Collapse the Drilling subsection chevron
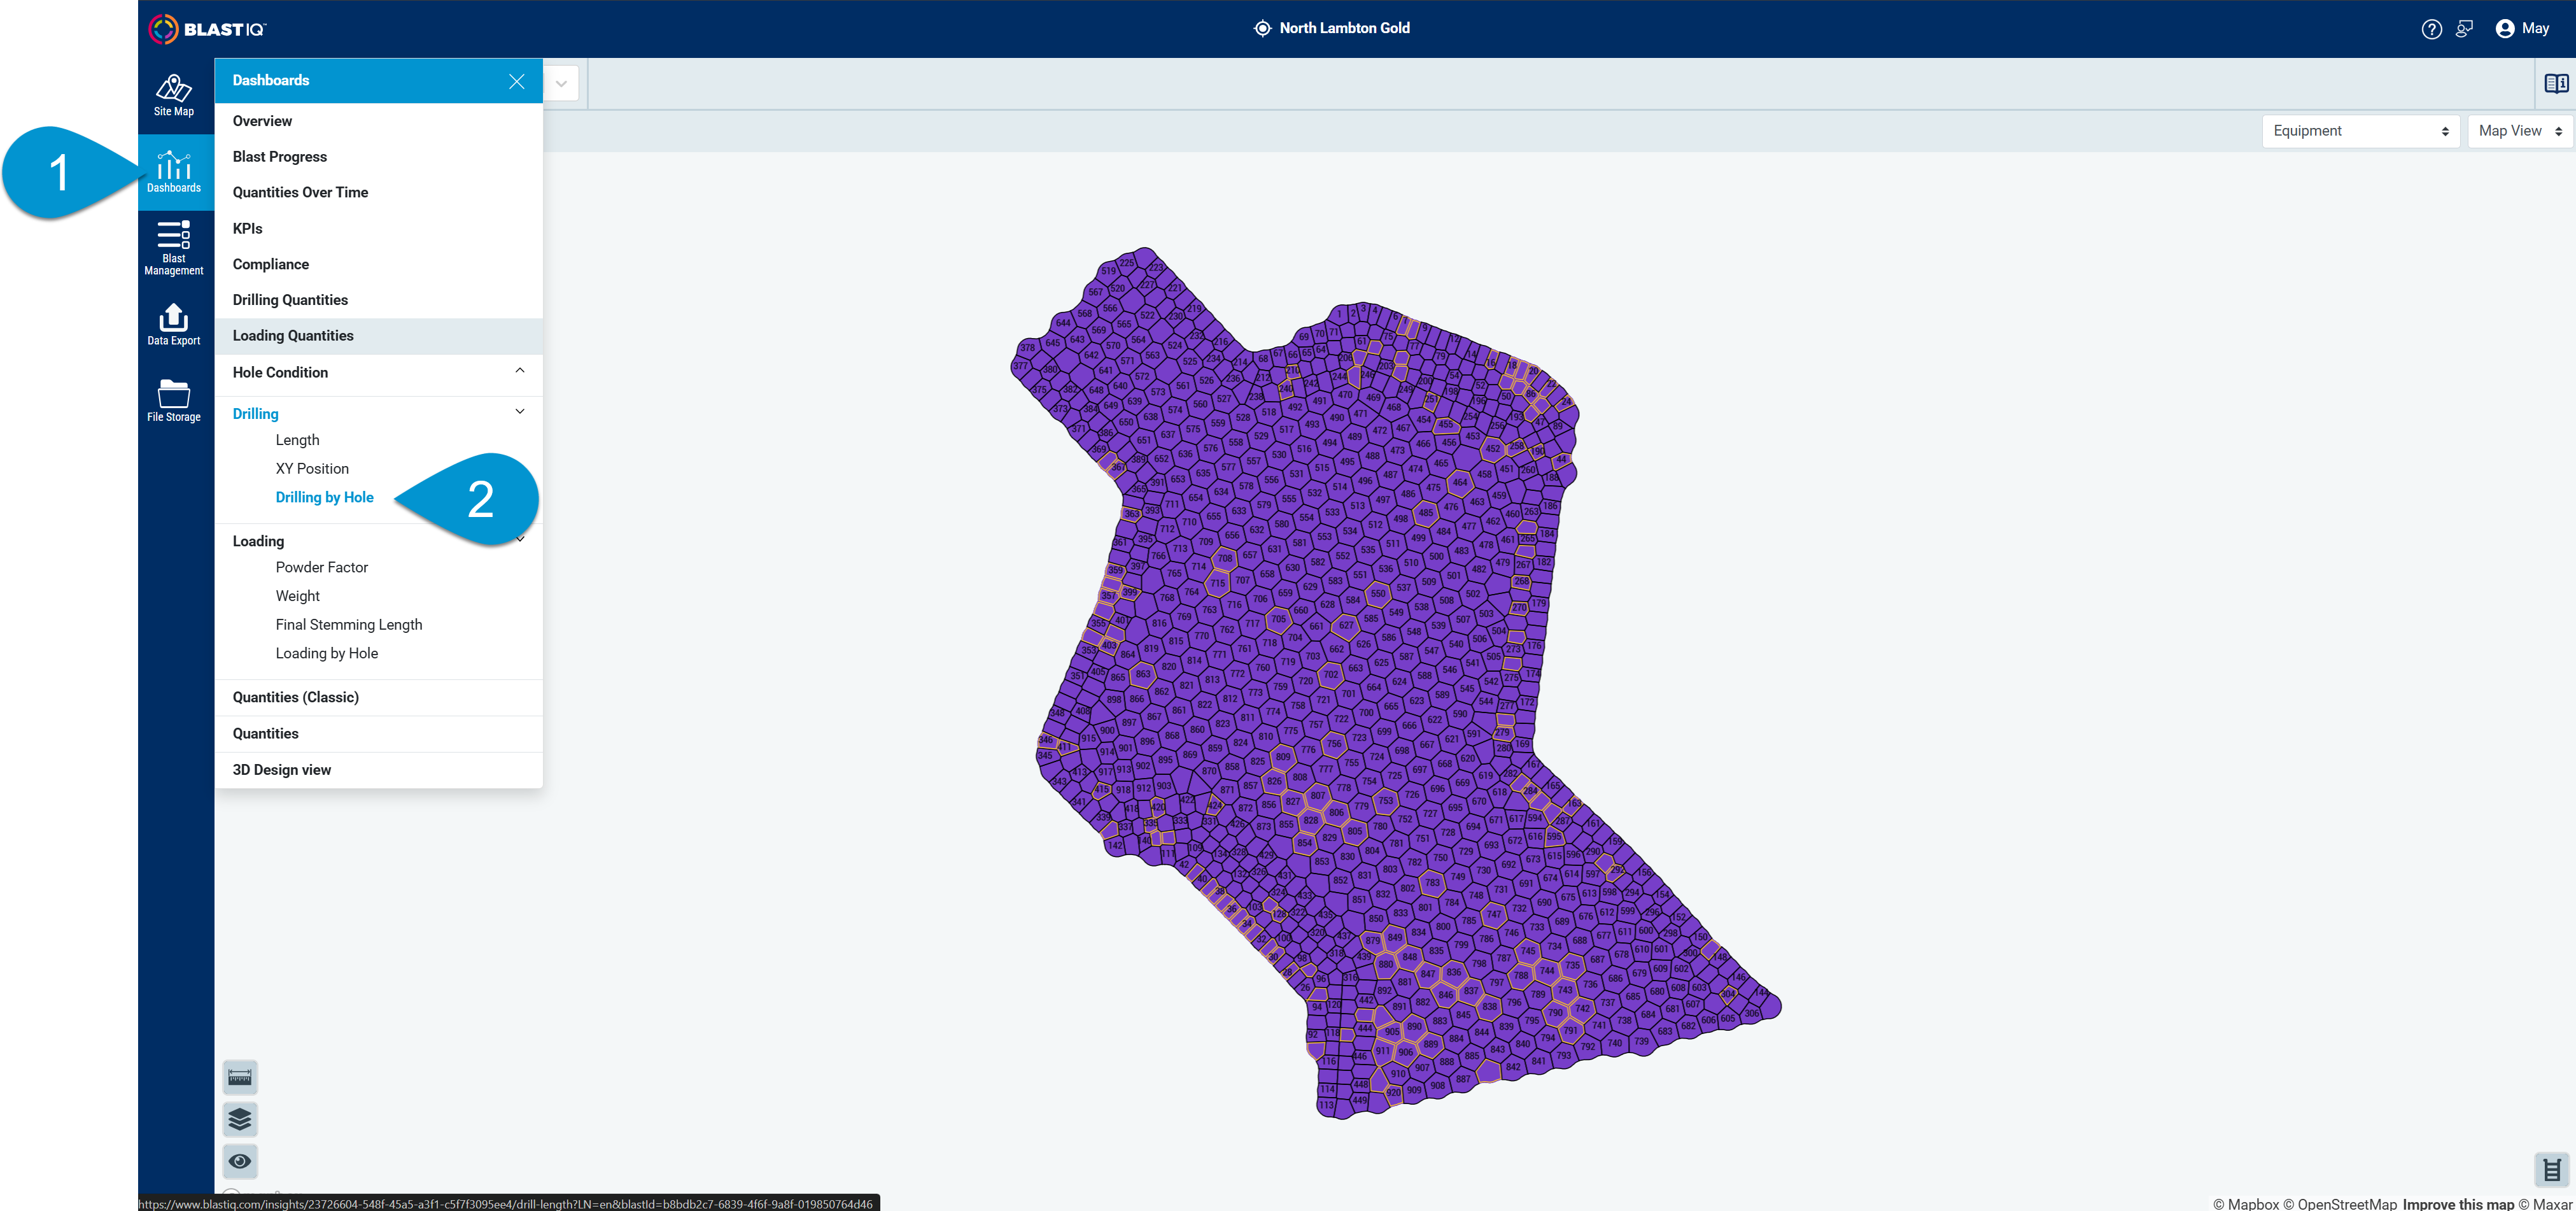Image resolution: width=2576 pixels, height=1211 pixels. (x=520, y=412)
